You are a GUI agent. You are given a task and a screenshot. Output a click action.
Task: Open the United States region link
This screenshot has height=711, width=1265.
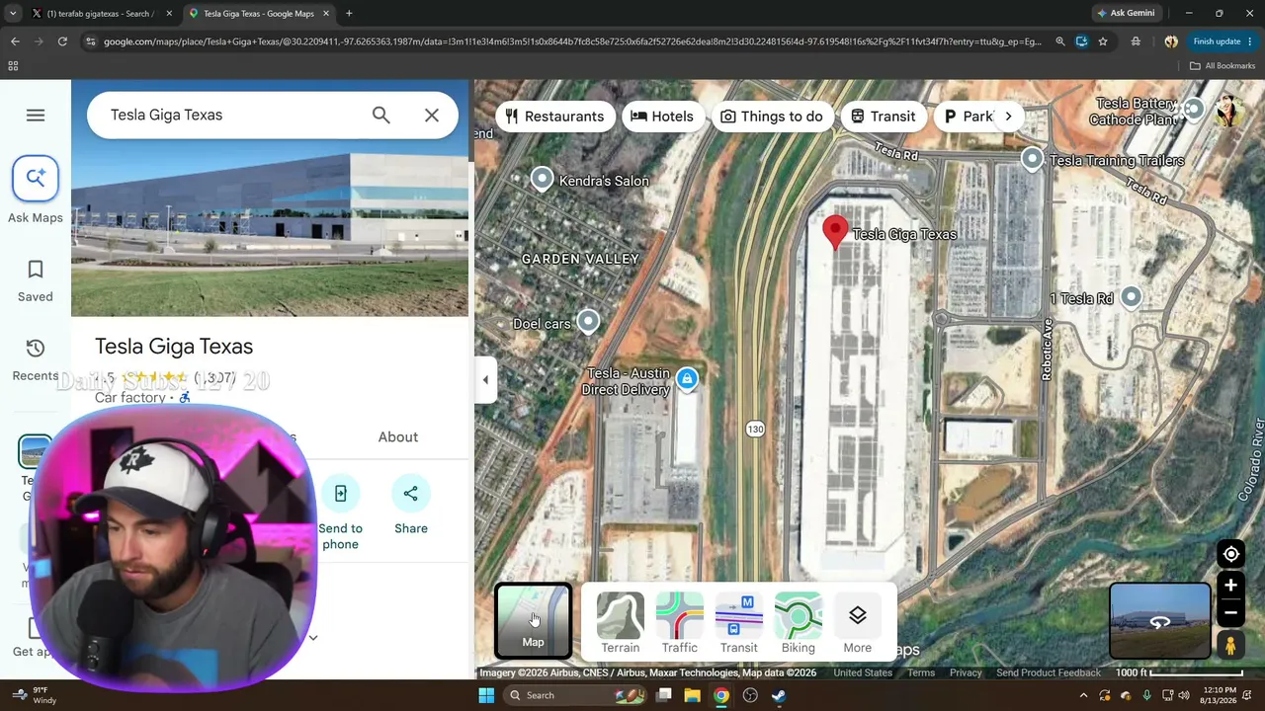(863, 673)
